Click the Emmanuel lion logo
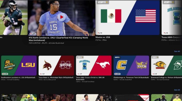The width and height of the screenshot is (182, 101). (x=160, y=65)
